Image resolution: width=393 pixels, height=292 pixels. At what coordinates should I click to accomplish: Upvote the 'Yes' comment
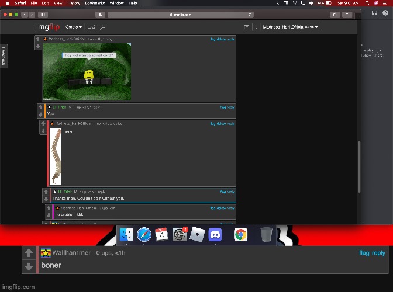(x=41, y=107)
